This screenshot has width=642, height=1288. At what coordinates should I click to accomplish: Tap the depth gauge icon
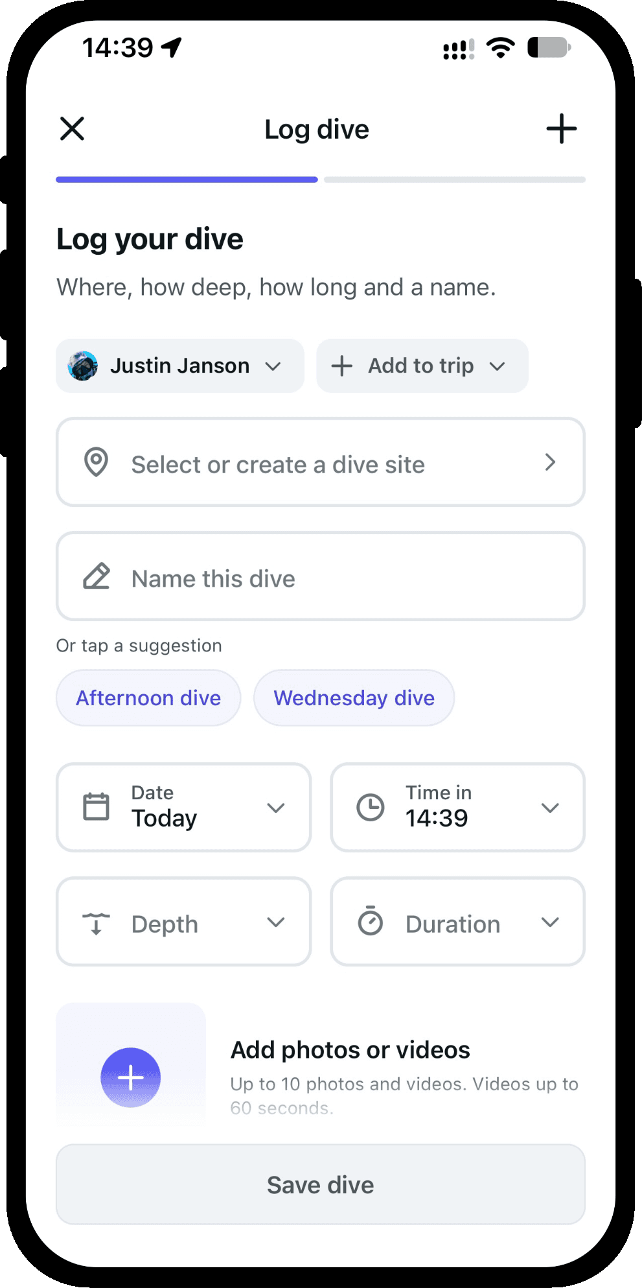[x=96, y=922]
